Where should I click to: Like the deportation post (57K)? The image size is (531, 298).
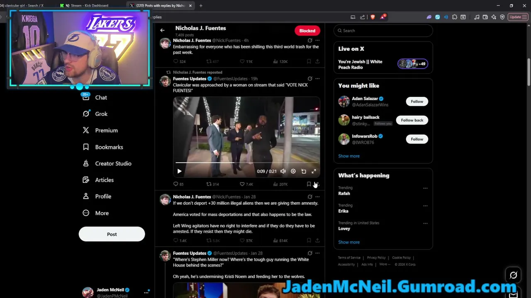[x=246, y=240]
